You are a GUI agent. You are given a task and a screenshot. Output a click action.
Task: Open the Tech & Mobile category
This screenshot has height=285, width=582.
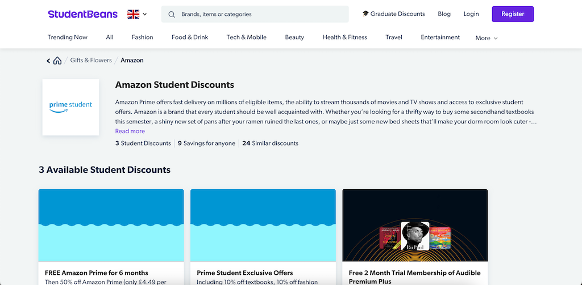click(x=247, y=37)
